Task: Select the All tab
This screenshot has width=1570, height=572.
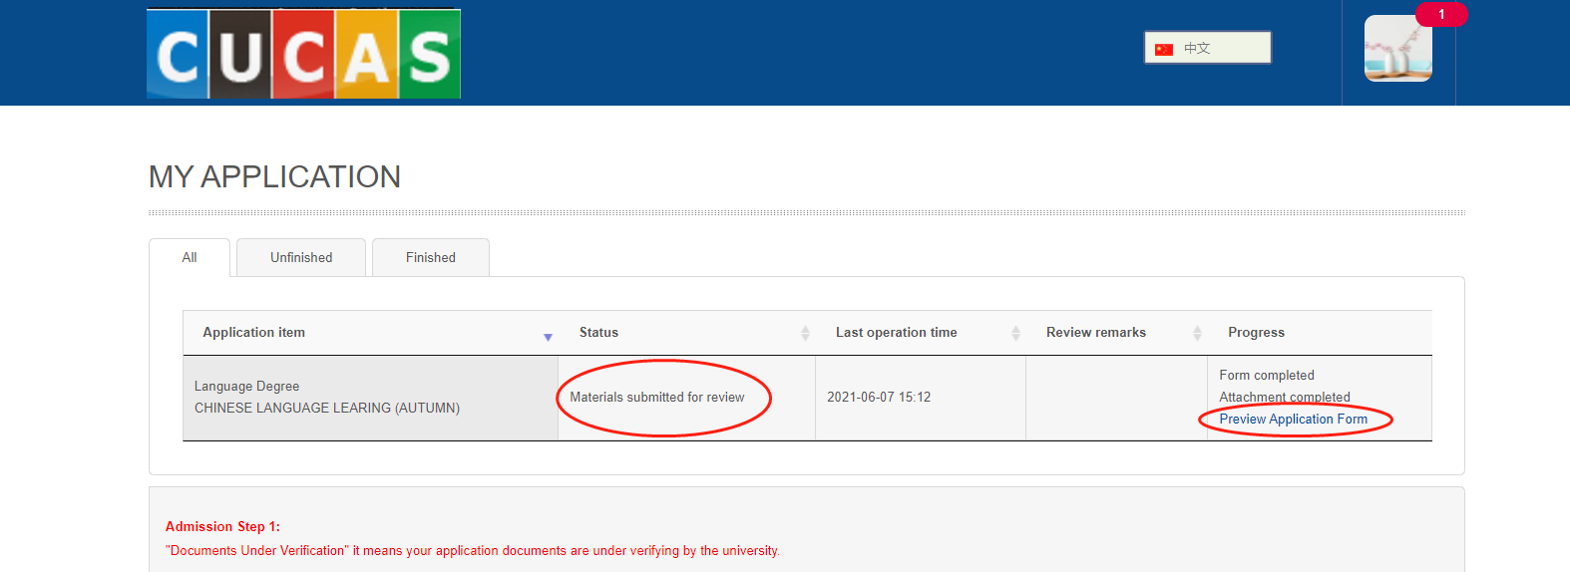Action: pyautogui.click(x=190, y=258)
